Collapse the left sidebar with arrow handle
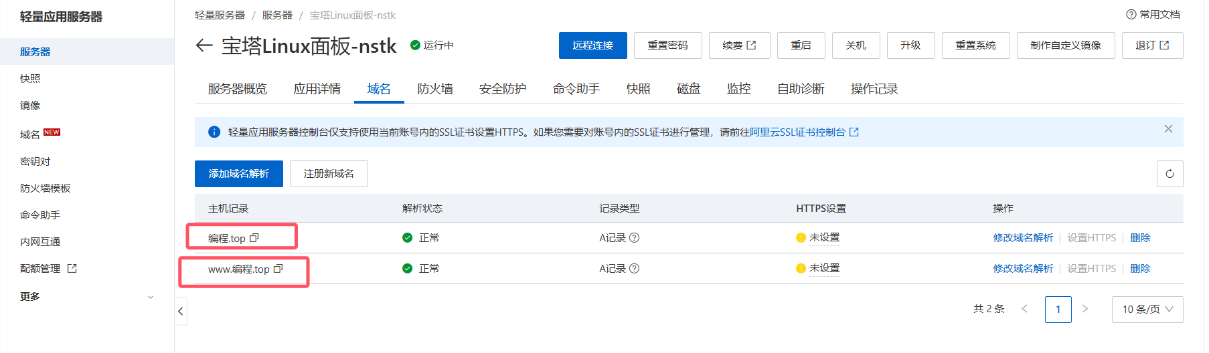The image size is (1209, 353). point(180,311)
